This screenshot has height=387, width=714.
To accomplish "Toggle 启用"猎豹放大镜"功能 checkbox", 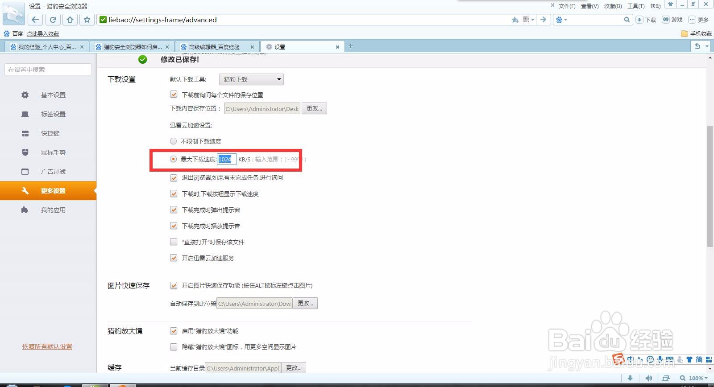I will click(x=174, y=331).
